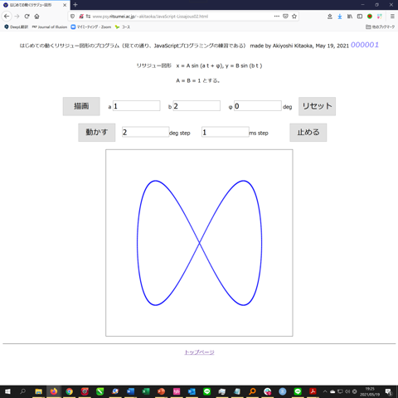The image size is (398, 398).
Task: Launch Chrome from the taskbar
Action: point(69,391)
